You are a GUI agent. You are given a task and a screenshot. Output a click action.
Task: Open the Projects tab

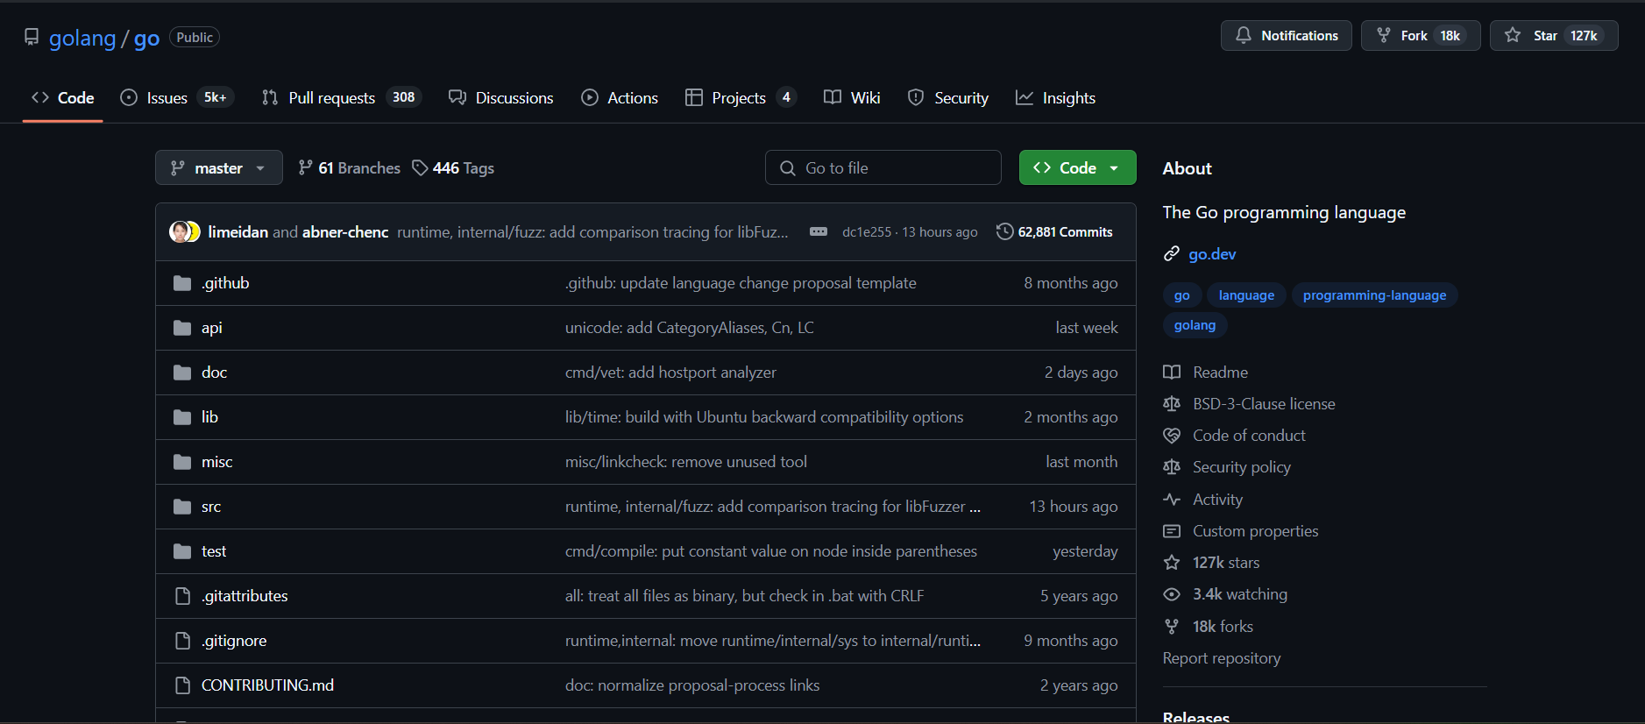coord(741,98)
